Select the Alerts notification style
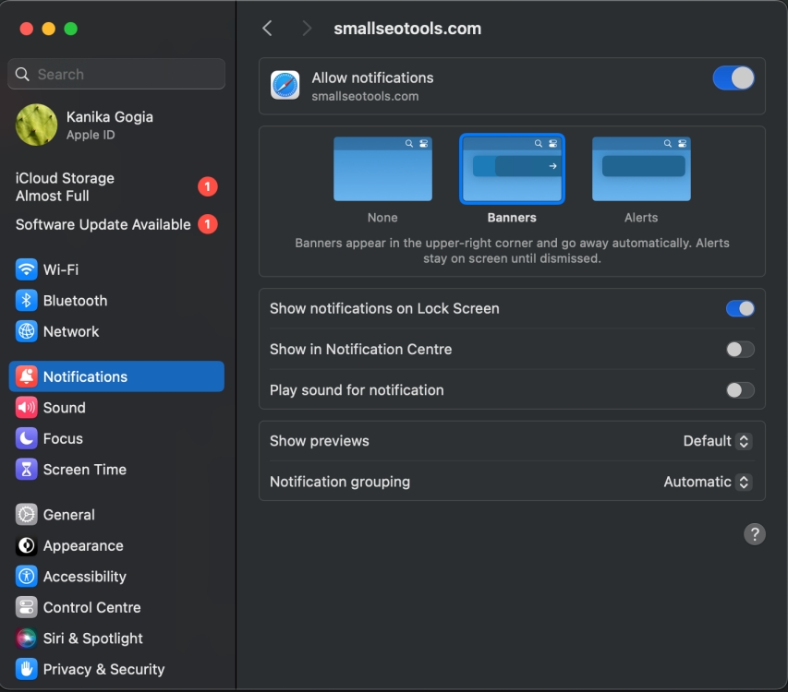The height and width of the screenshot is (692, 788). point(641,169)
